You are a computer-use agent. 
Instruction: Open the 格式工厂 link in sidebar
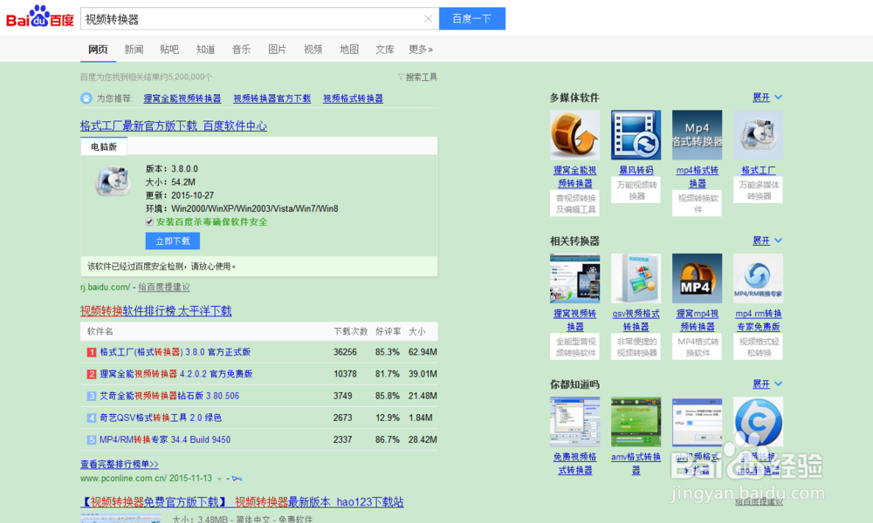pos(759,170)
